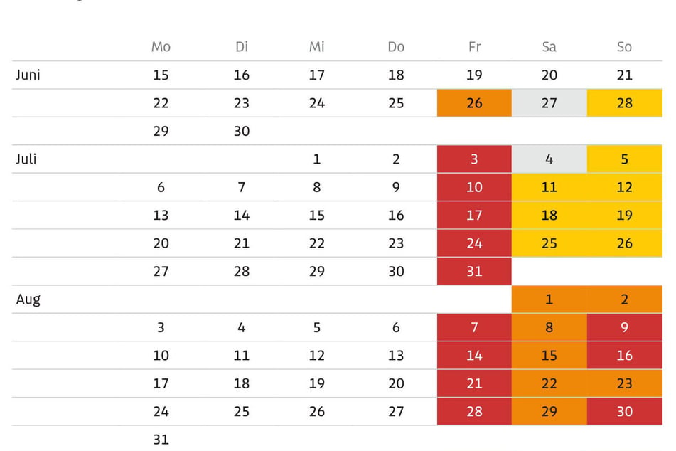
Task: Click the Mo column header
Action: [x=161, y=47]
